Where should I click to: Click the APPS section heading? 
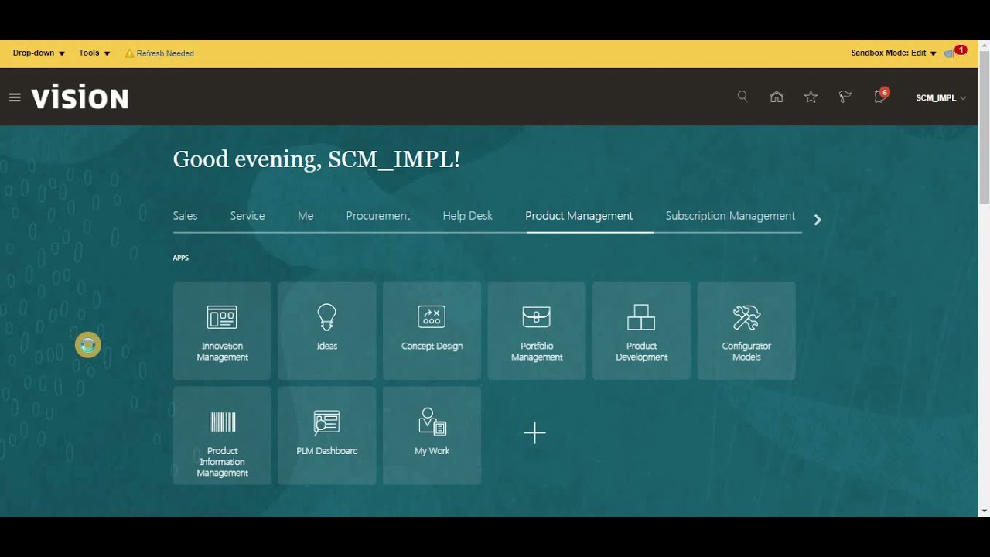[x=181, y=258]
